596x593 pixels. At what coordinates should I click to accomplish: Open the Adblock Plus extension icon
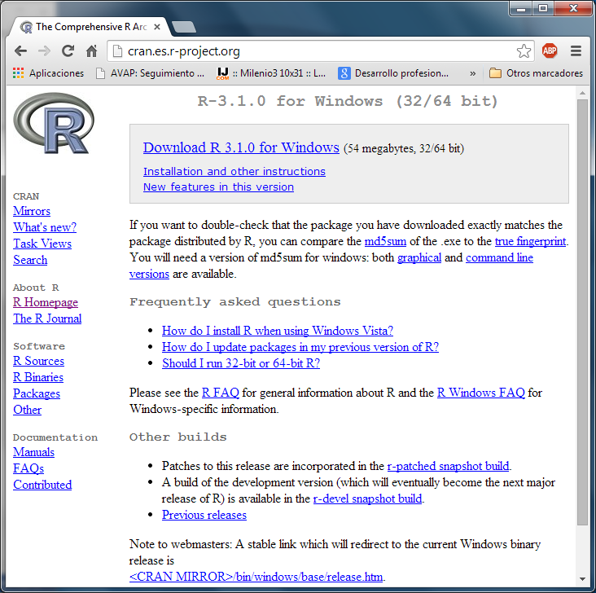550,51
